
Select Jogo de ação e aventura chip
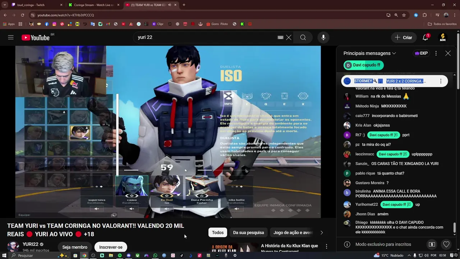[293, 232]
